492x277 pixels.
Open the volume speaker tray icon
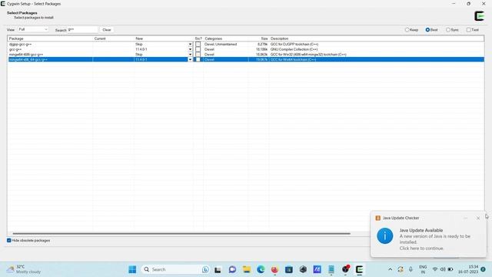point(443,269)
